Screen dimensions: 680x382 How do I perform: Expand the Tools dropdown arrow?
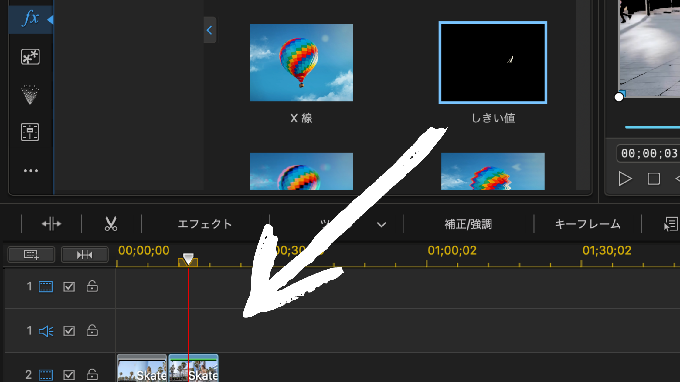coord(381,225)
